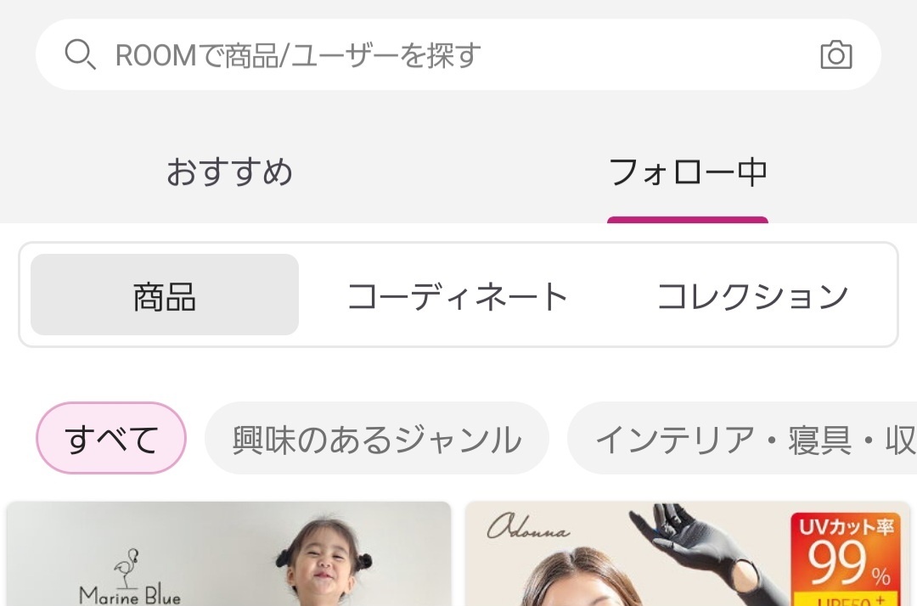Screen dimensions: 917x606
Task: Enable the 興味のあるジャンル filter chip
Action: pos(377,438)
